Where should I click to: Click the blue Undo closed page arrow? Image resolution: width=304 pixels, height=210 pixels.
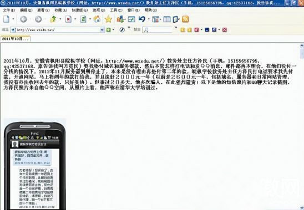point(142,19)
